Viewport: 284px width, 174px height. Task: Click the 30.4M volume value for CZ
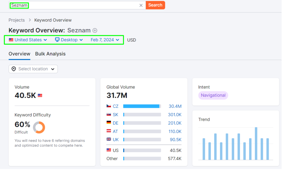pos(175,106)
